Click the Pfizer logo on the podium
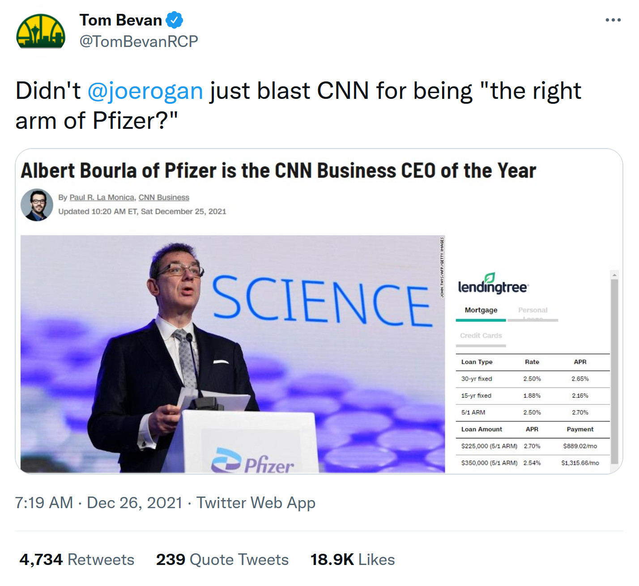The image size is (639, 586). tap(253, 462)
